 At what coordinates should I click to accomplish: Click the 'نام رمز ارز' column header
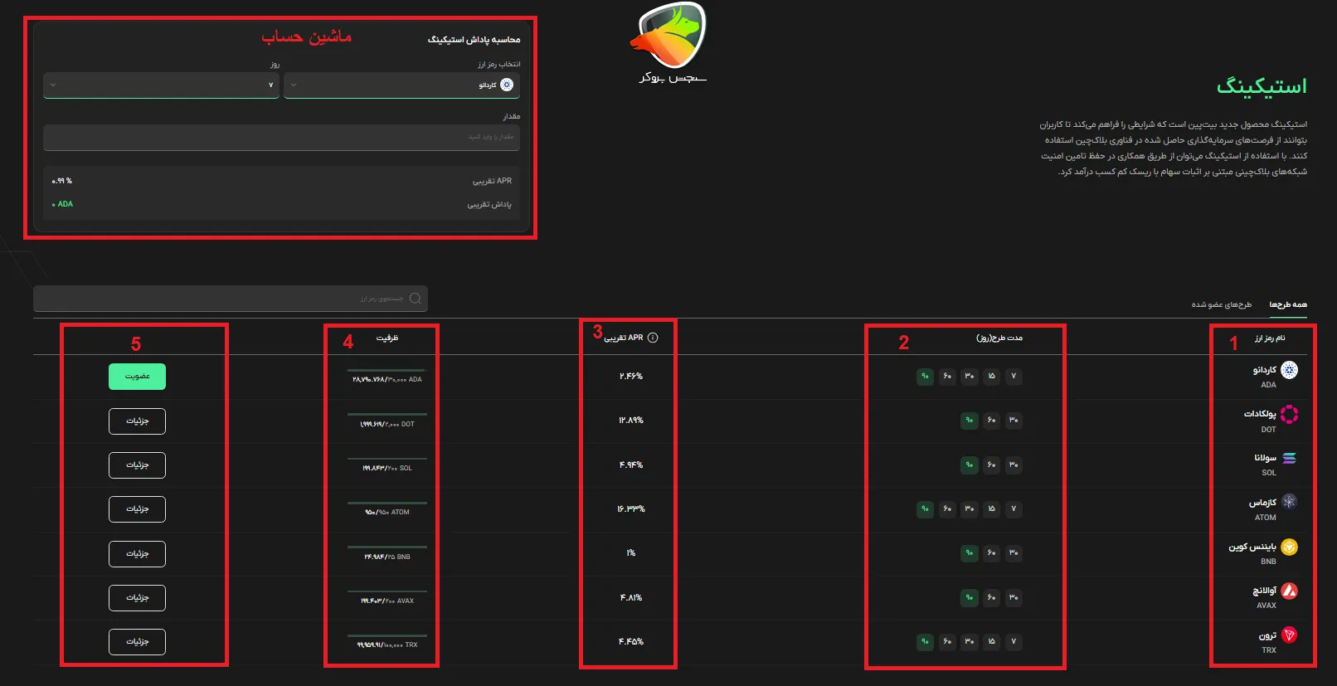[x=1270, y=338]
